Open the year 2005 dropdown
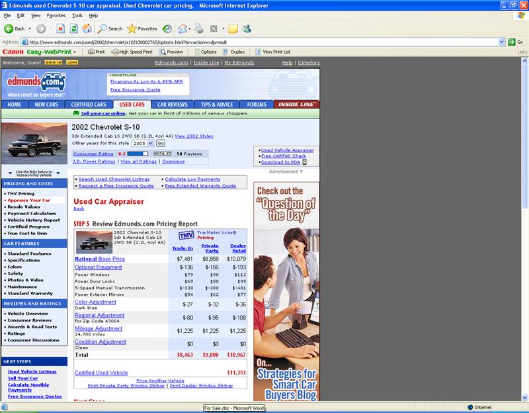Image resolution: width=529 pixels, height=413 pixels. [143, 143]
